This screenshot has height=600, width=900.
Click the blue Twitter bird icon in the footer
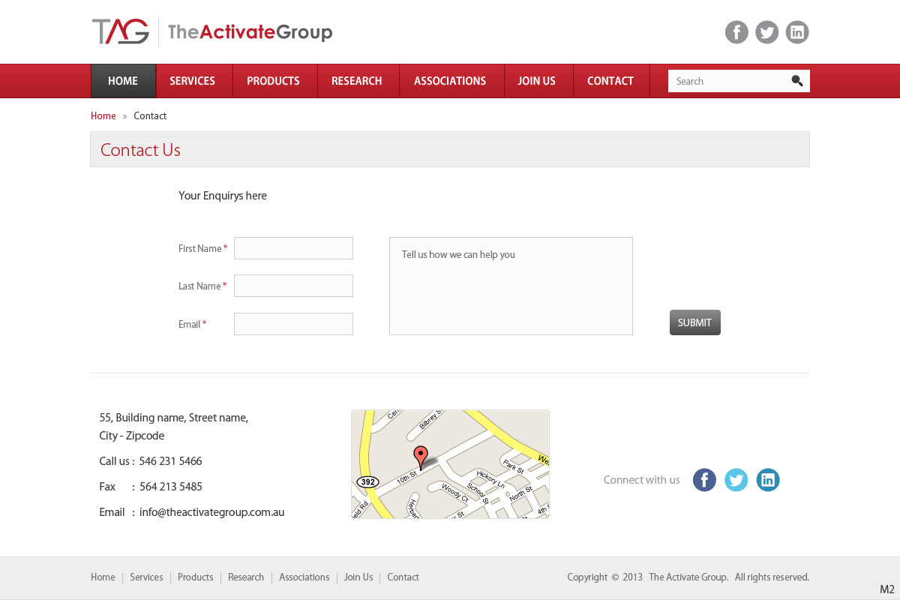tap(736, 480)
